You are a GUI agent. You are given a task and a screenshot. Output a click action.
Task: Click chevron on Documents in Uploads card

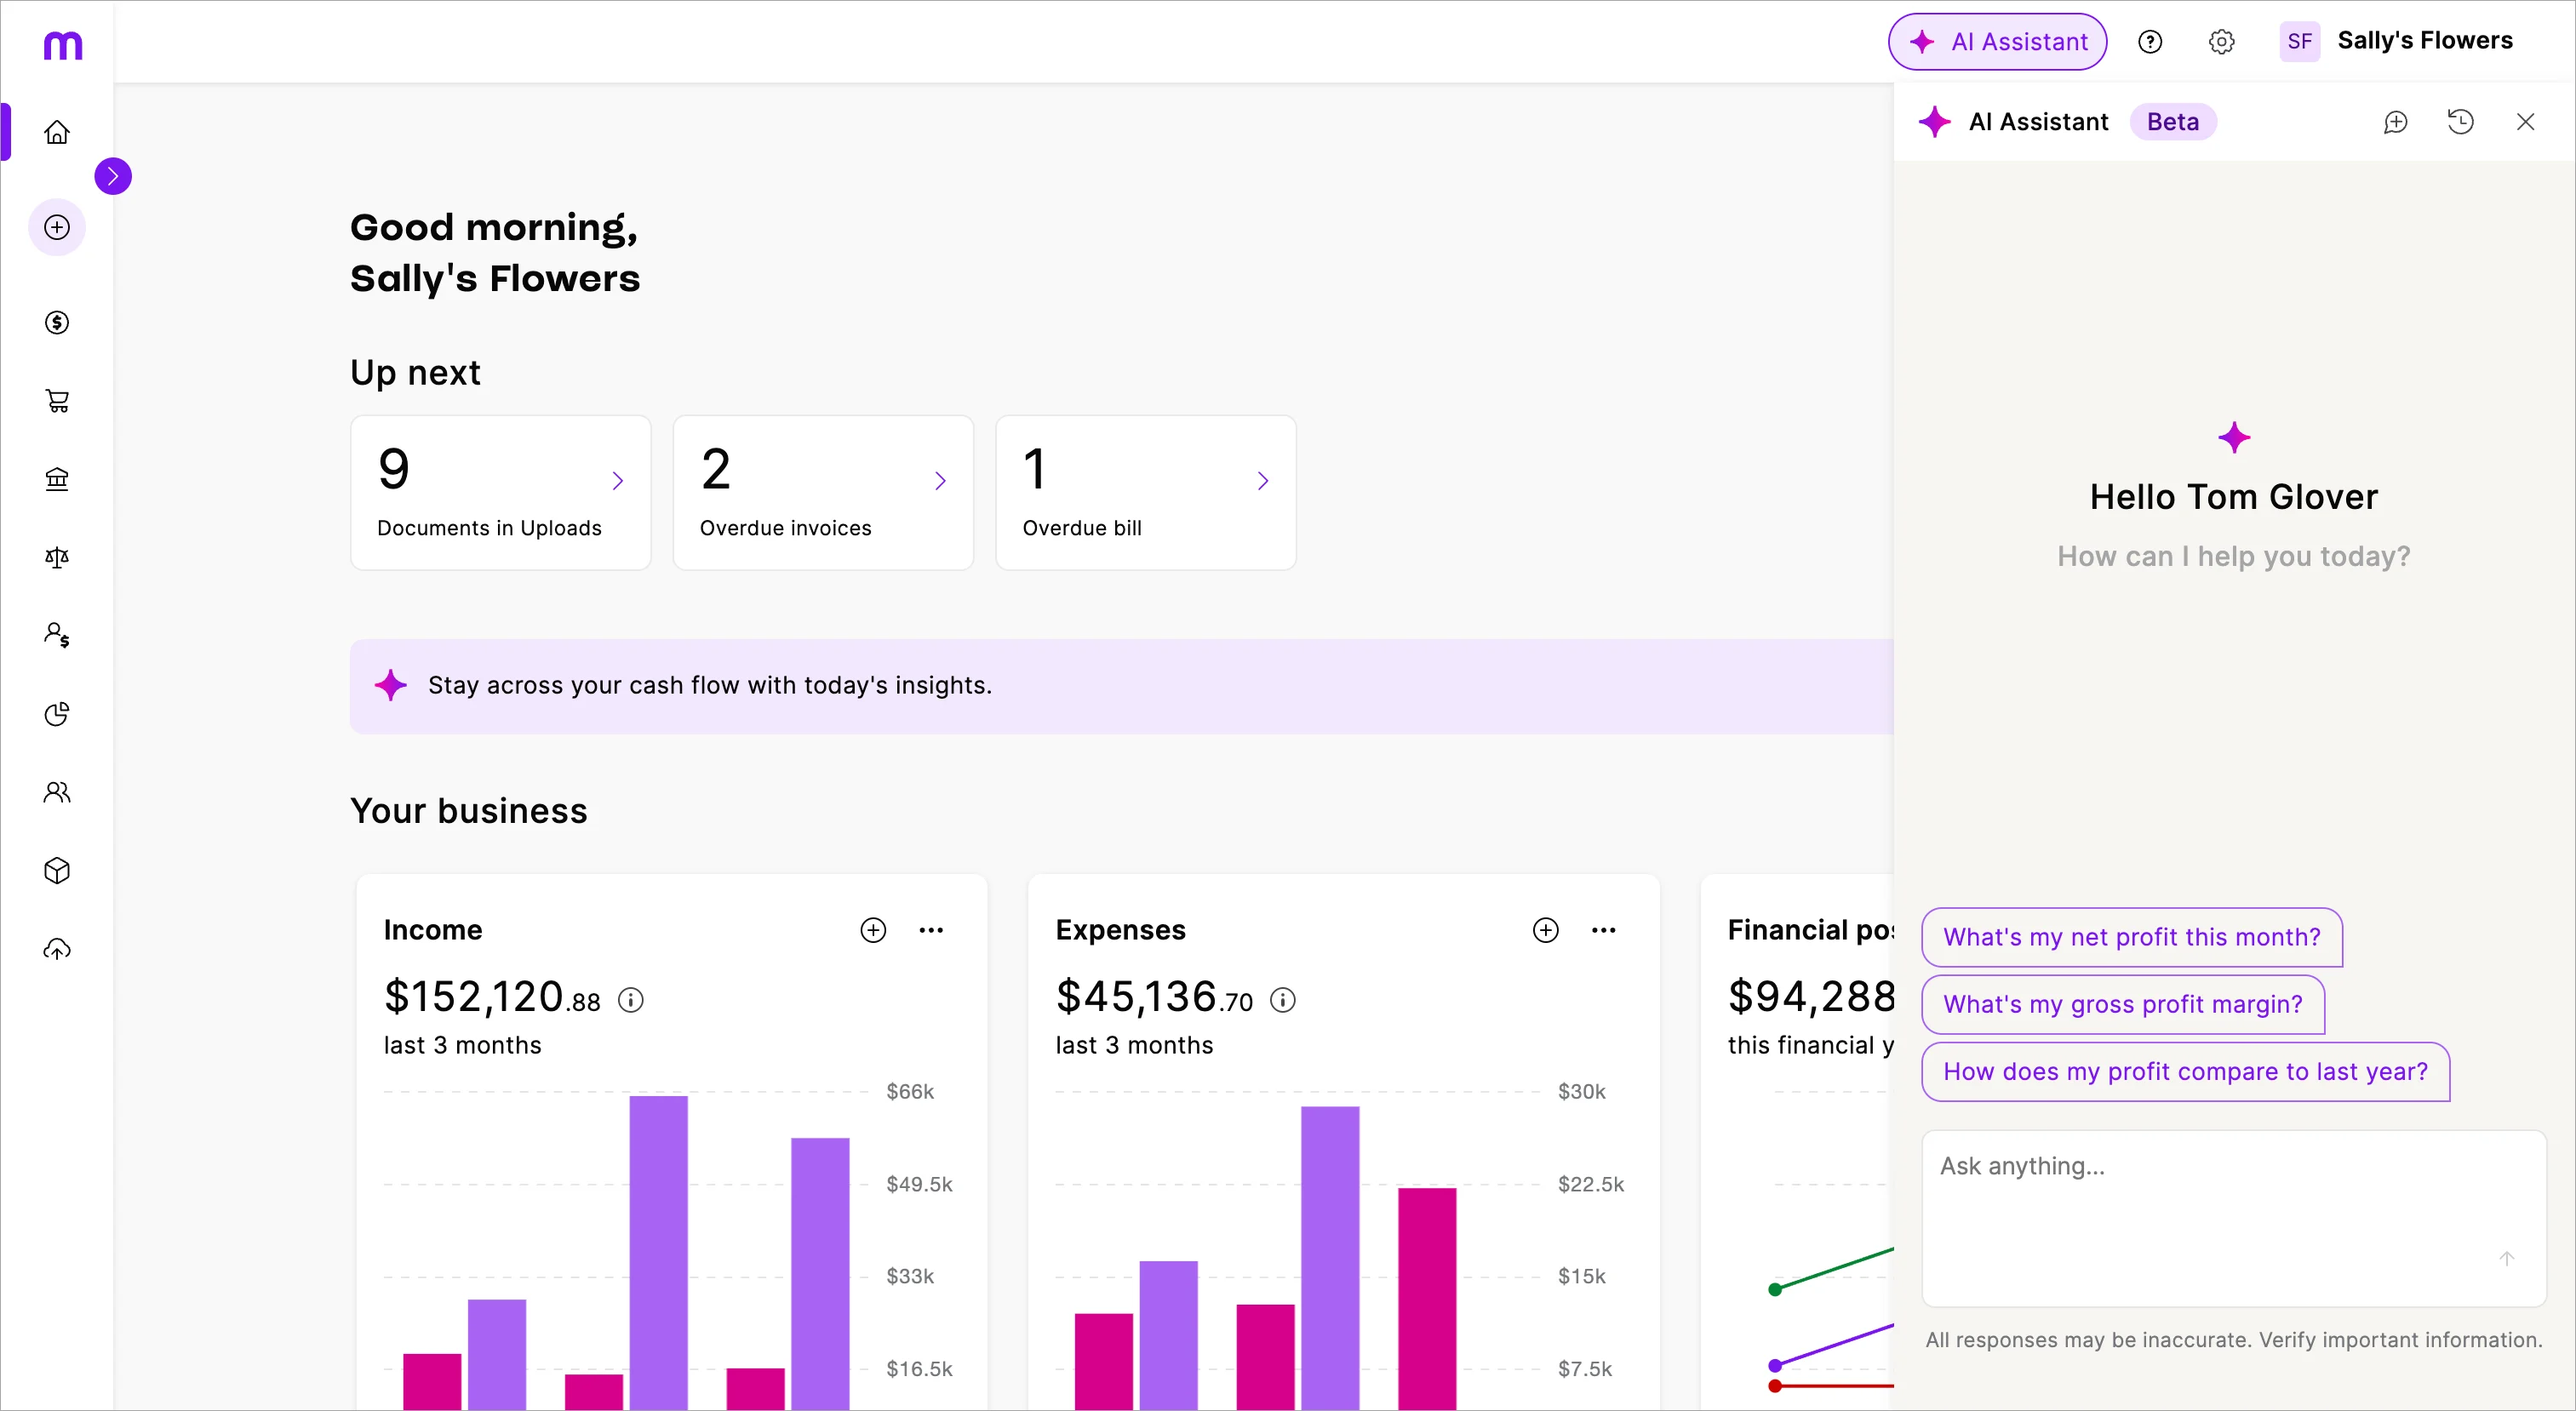(x=618, y=481)
